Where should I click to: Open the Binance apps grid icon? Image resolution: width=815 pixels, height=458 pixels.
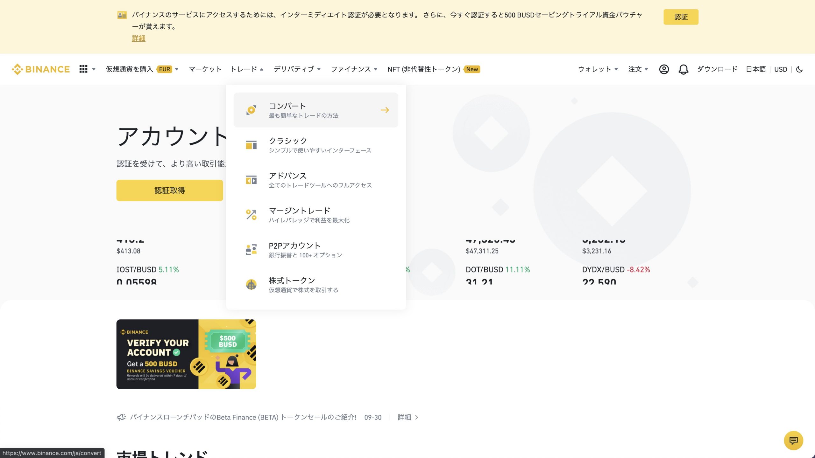pos(83,69)
